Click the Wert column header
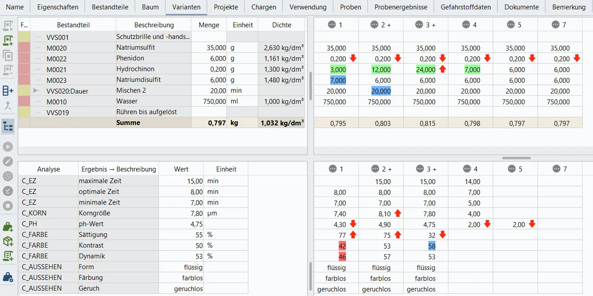This screenshot has height=296, width=593. (x=181, y=169)
